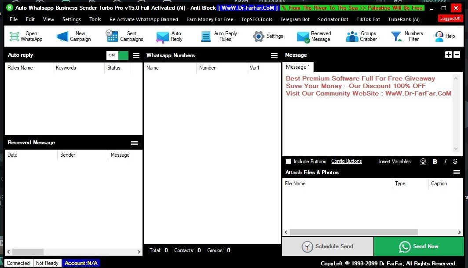Open the Edit menu
Screen dimensions: 468x268
[30, 19]
